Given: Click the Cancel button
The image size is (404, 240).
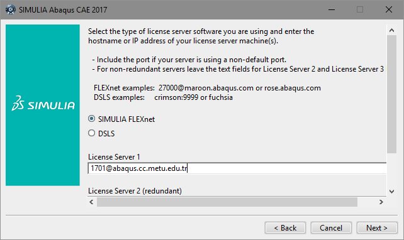Looking at the screenshot, I should 331,228.
